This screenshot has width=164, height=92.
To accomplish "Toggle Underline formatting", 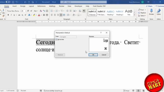I will coord(14,15).
